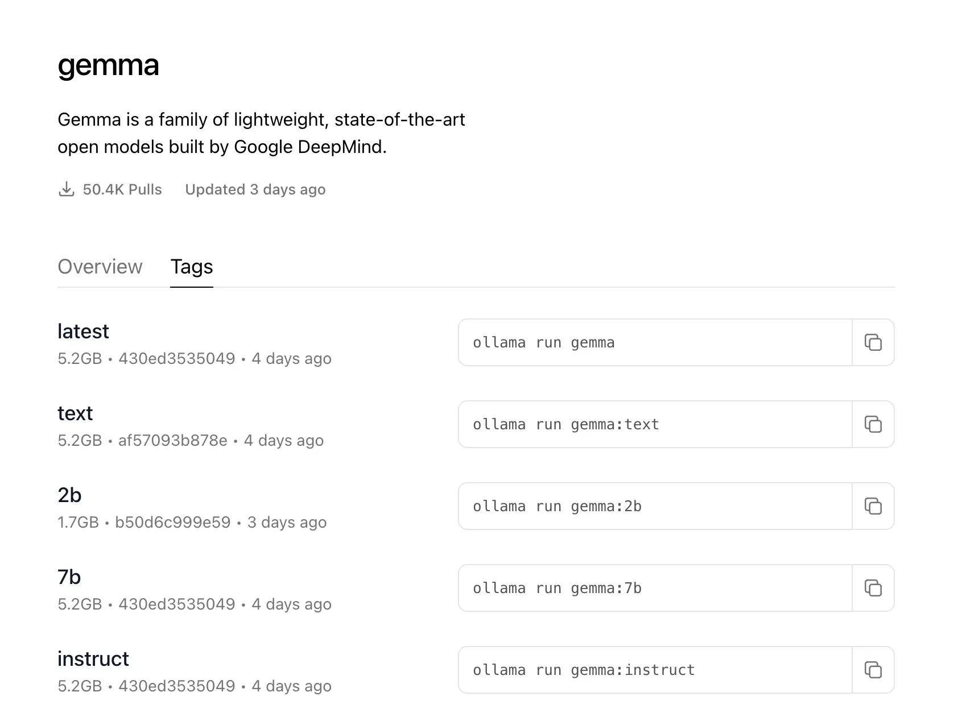Open the 'latest' tag link

(83, 332)
